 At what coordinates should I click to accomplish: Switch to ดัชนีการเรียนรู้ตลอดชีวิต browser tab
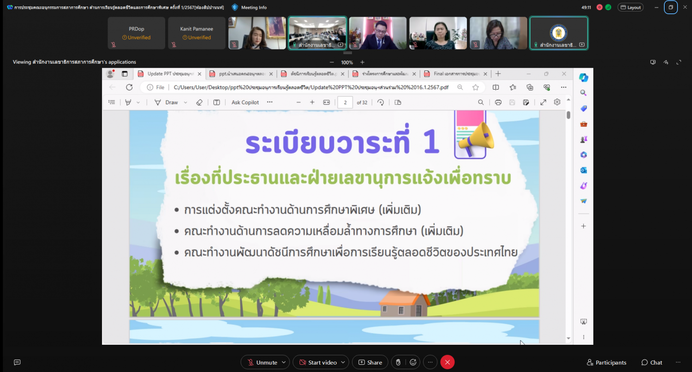point(313,74)
